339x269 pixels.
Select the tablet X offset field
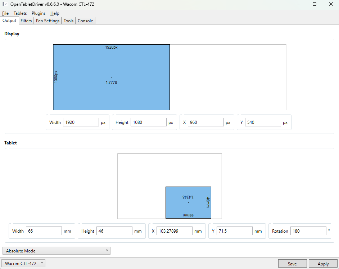coord(174,231)
